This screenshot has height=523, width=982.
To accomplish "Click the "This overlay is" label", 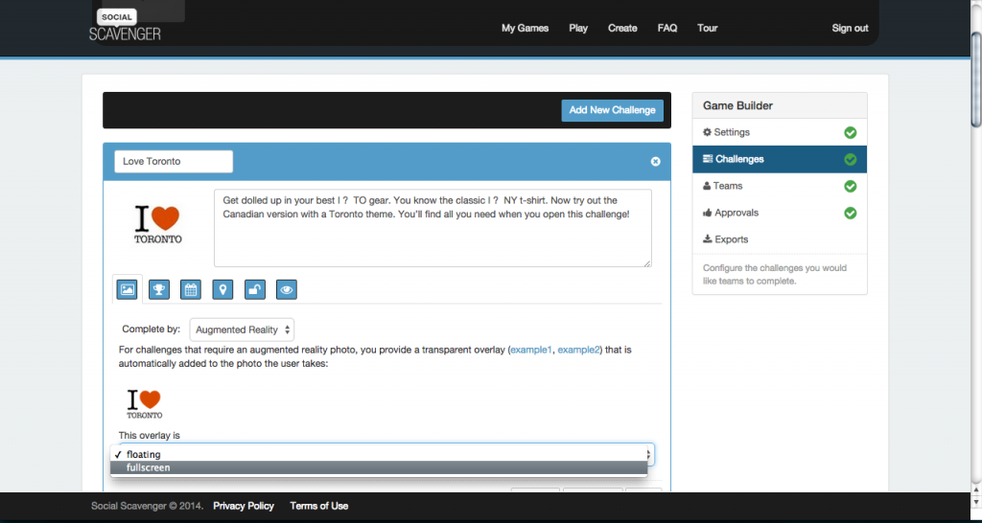I will pos(149,435).
